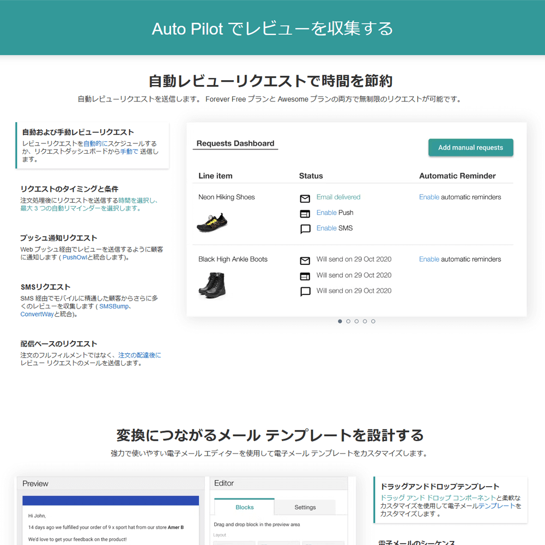Click the SMS chat icon for Neon Hiking Shoes
The image size is (545, 545).
305,229
